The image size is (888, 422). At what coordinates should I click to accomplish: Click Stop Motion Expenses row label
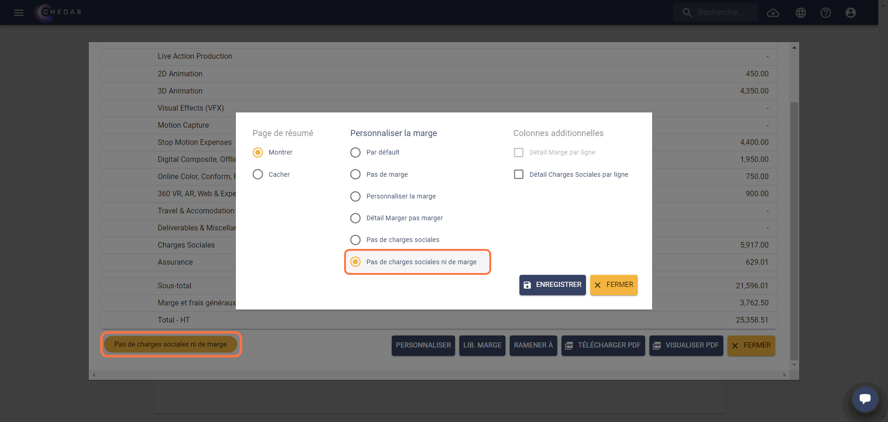195,142
